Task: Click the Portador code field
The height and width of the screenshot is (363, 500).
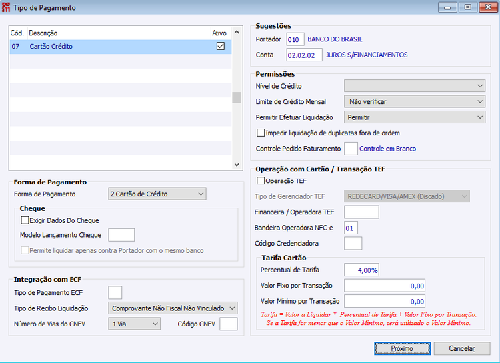Action: (x=295, y=39)
